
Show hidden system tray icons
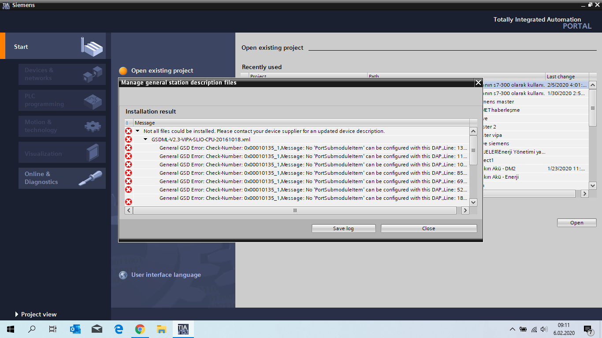pyautogui.click(x=512, y=329)
